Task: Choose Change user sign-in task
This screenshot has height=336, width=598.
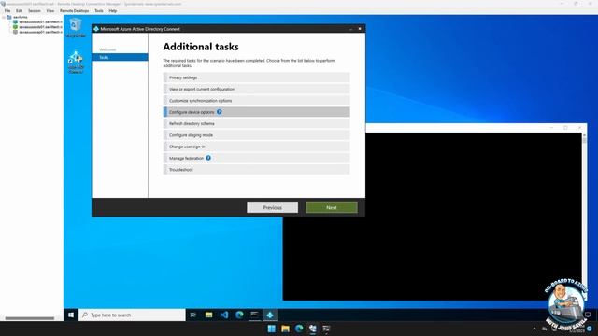Action: coord(256,147)
